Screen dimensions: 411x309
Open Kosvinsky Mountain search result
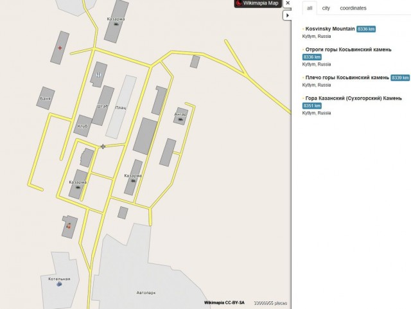[x=330, y=29]
